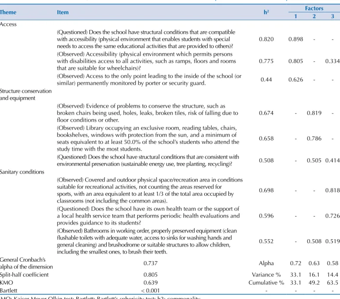340x299 pixels.
Task: Click item about library occupying exclusive room
Action: coord(148,139)
